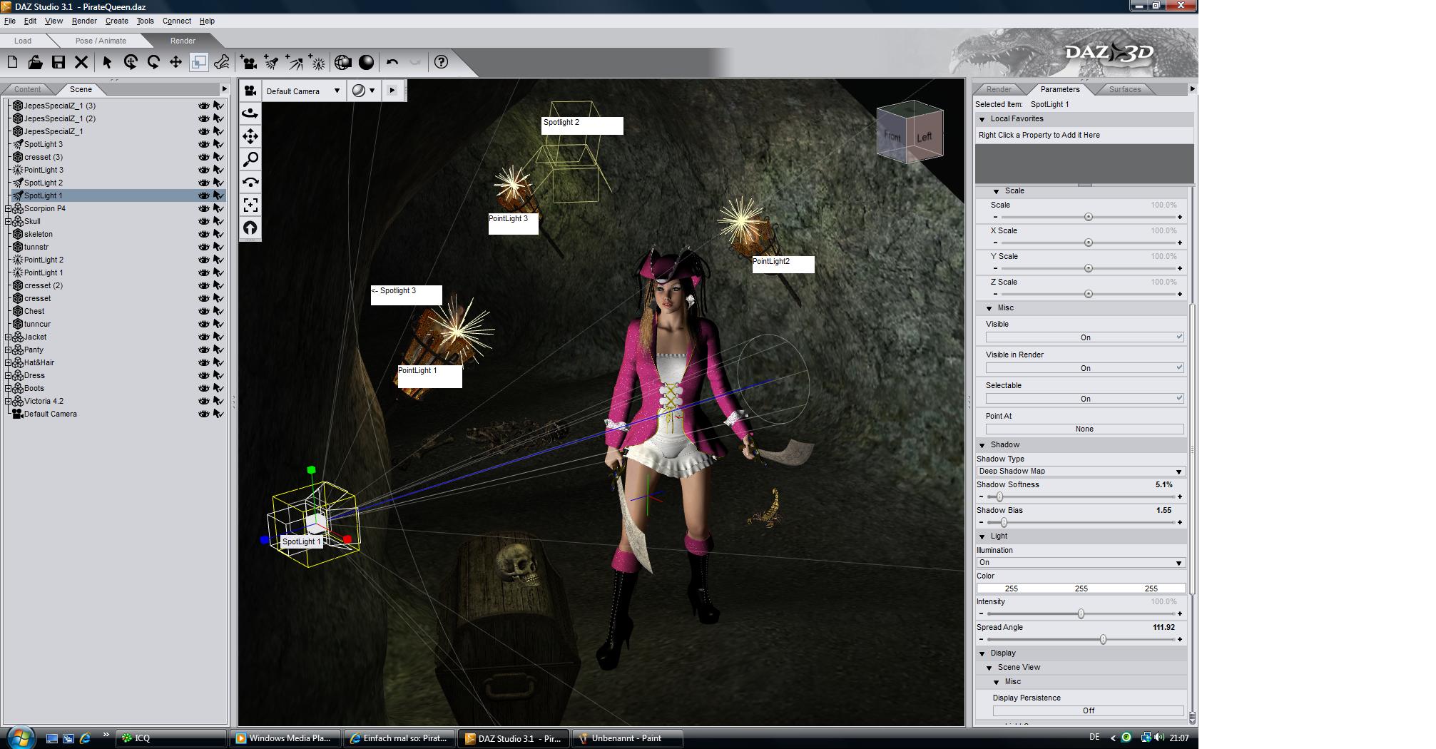Create a new camera from the toolbar
Image resolution: width=1436 pixels, height=749 pixels.
(248, 63)
